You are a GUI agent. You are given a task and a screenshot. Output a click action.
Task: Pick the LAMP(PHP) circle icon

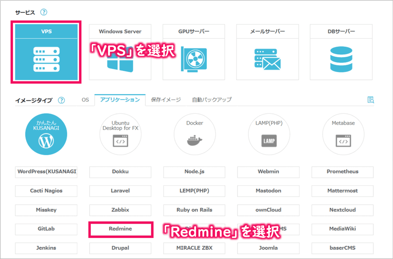point(269,134)
